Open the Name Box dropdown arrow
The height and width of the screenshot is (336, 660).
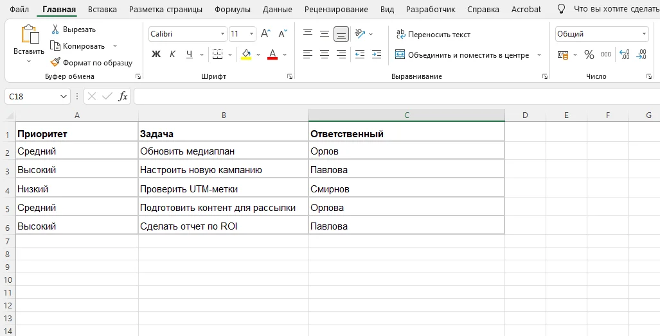[x=64, y=96]
